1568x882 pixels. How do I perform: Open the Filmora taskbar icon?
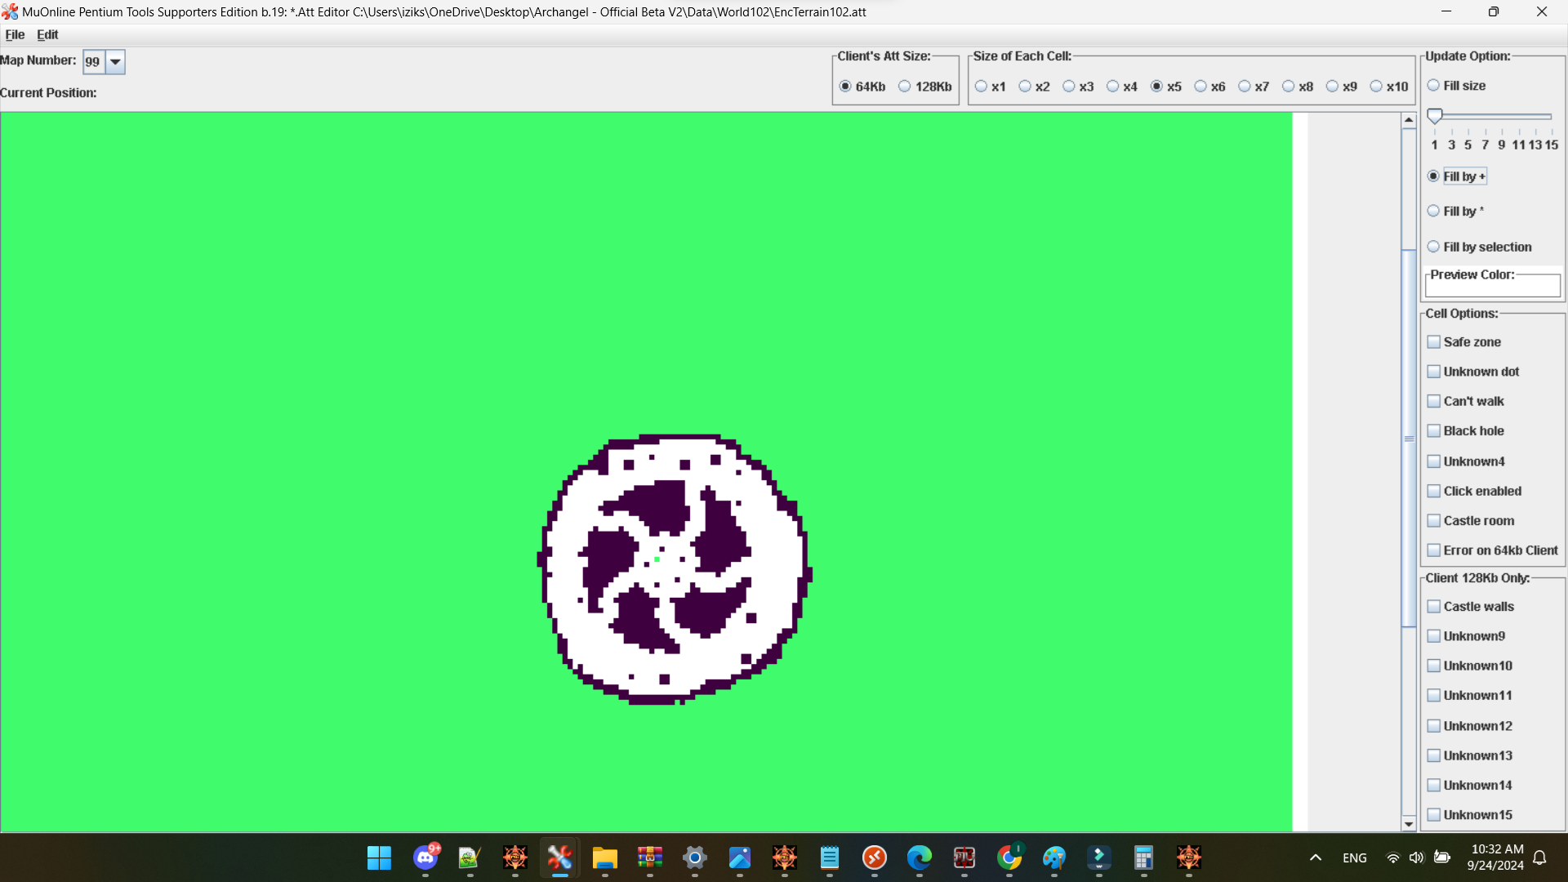1099,857
